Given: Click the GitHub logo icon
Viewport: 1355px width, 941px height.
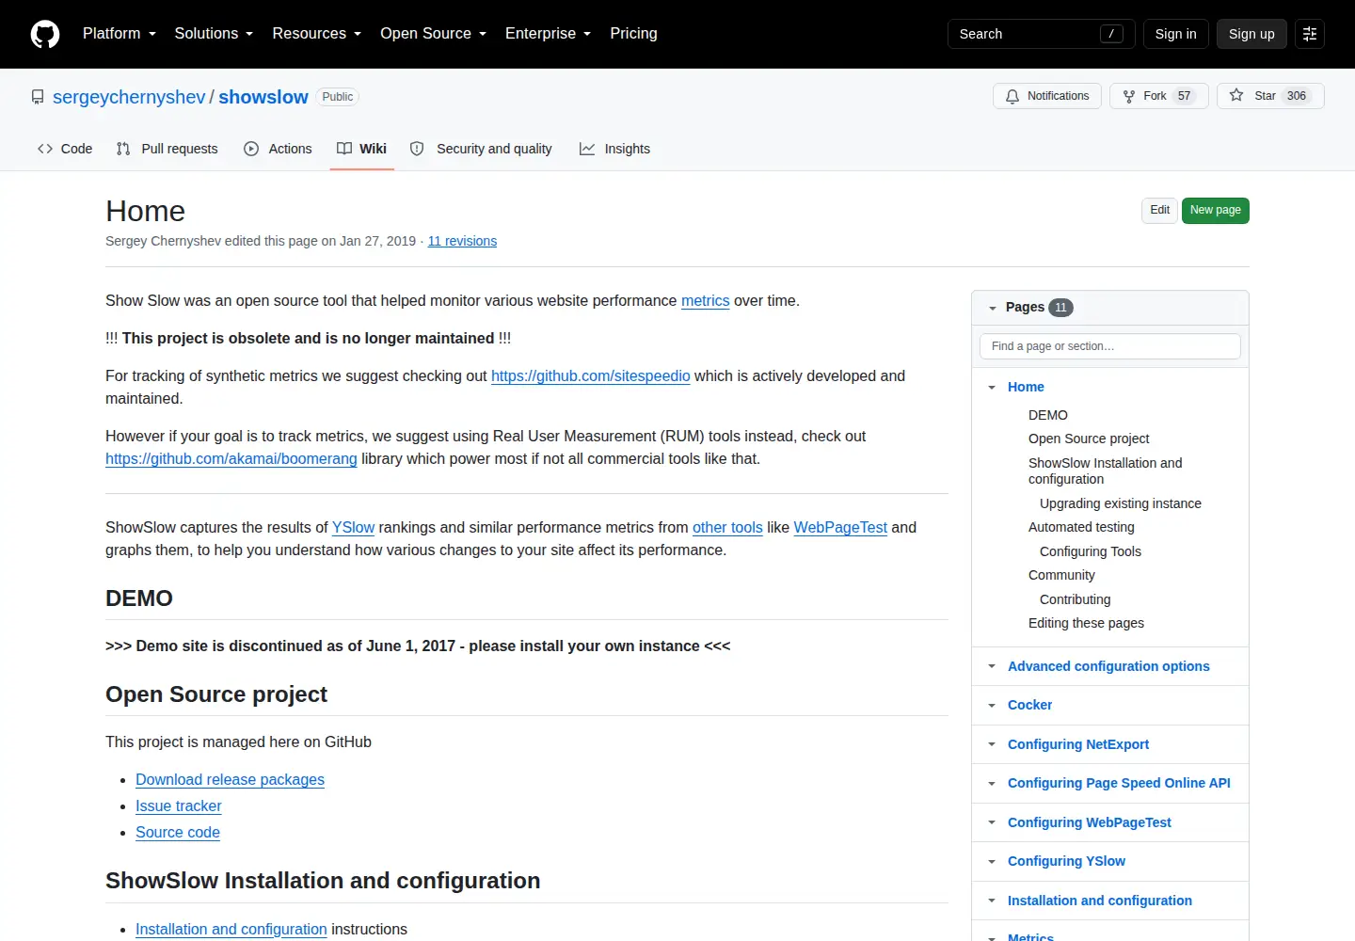Looking at the screenshot, I should pyautogui.click(x=45, y=34).
